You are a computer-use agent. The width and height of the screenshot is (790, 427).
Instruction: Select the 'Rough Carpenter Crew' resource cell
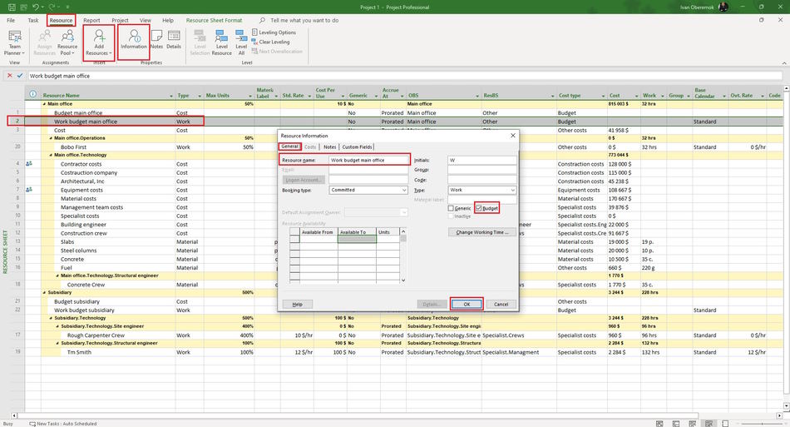tap(108, 335)
